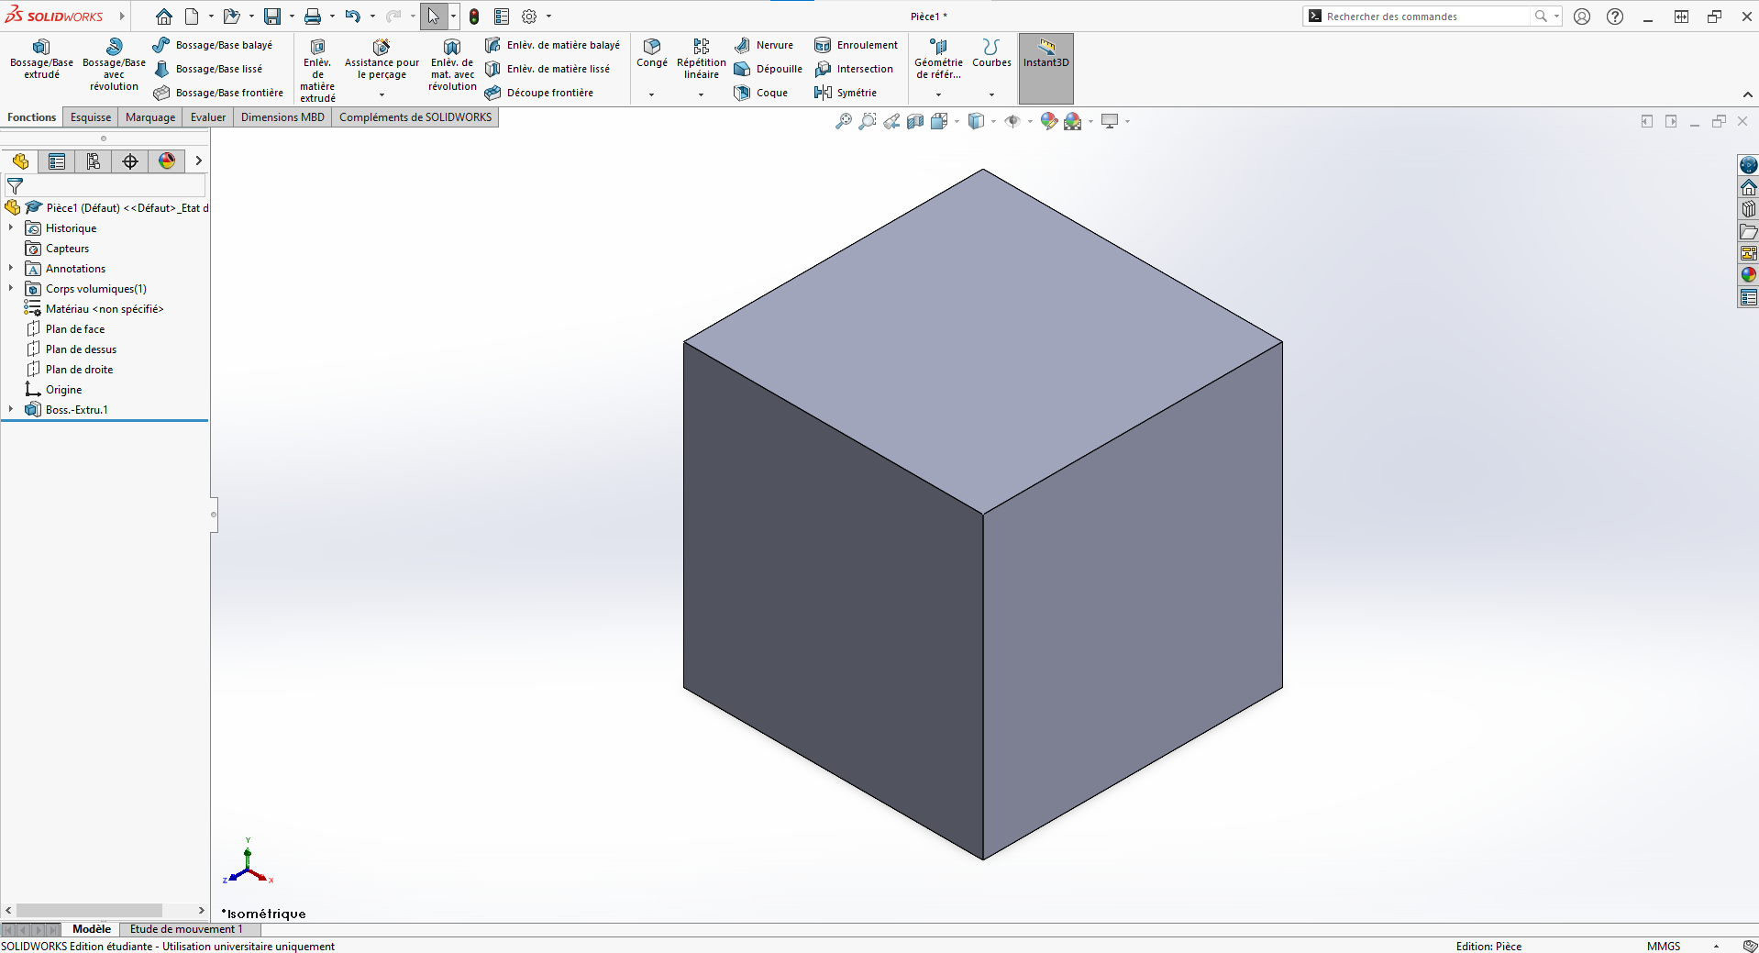Toggle Instant3D mode
1759x953 pixels.
click(x=1046, y=68)
